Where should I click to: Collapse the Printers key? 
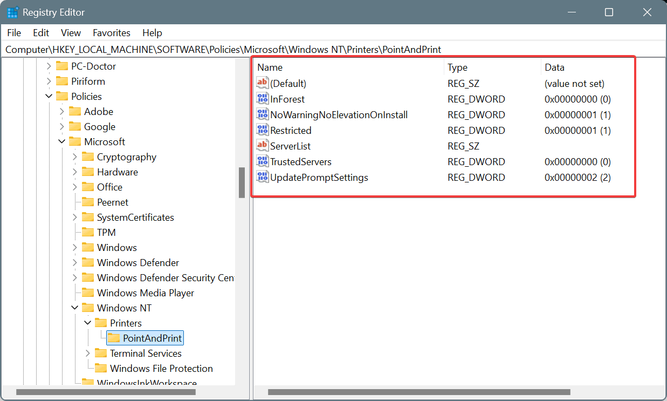[x=88, y=323]
